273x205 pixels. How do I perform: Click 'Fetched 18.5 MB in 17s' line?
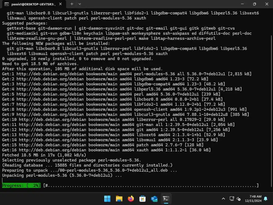[44, 155]
